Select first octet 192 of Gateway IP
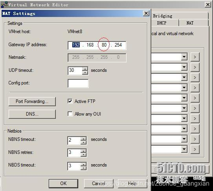Screen dimensions: 213x191 (76, 45)
